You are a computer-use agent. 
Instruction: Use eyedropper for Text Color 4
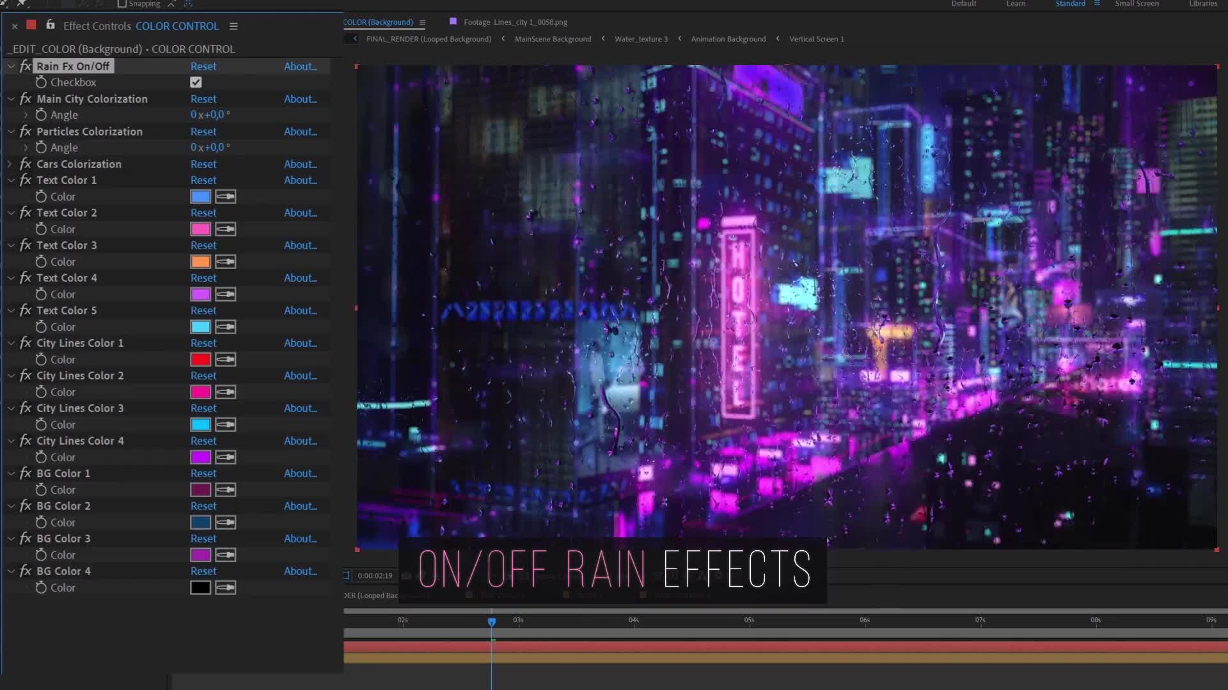click(x=225, y=295)
